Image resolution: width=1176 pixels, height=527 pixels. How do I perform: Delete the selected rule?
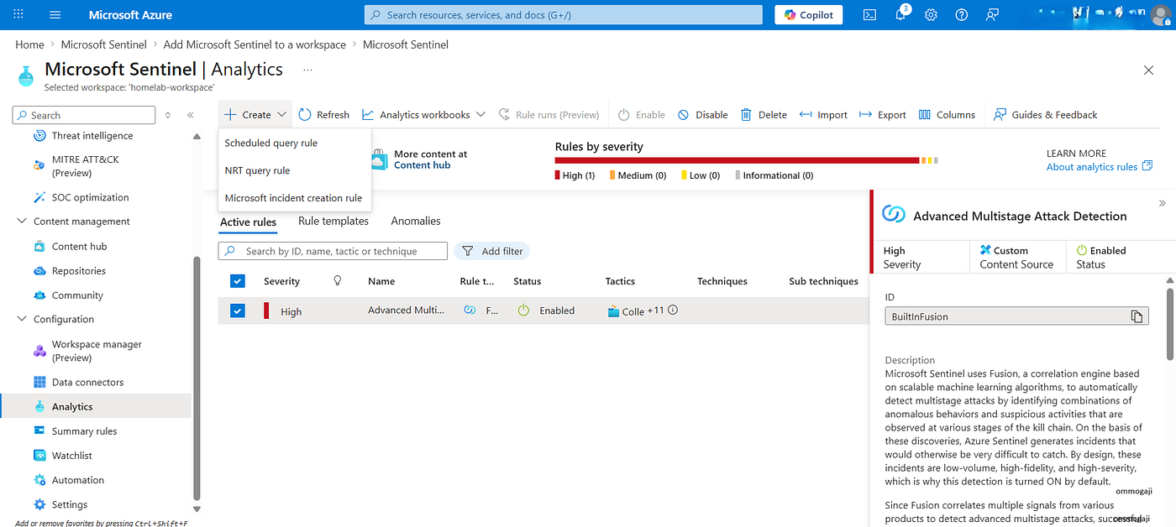click(x=764, y=115)
